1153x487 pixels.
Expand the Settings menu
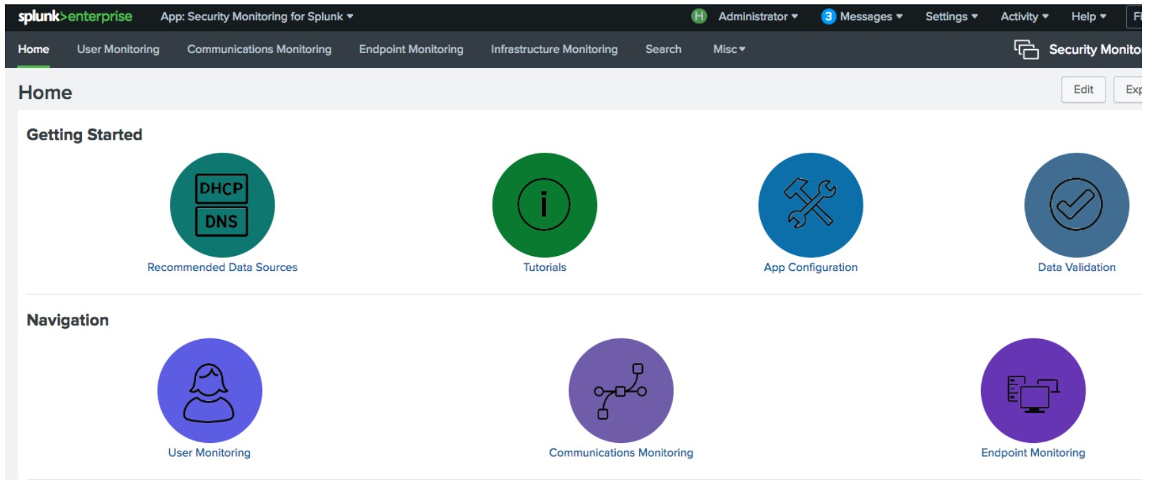[x=951, y=17]
